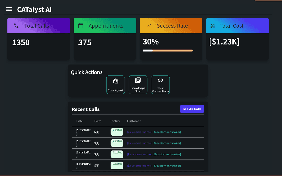The width and height of the screenshot is (282, 176).
Task: Click third row's status badge
Action: 117,154
